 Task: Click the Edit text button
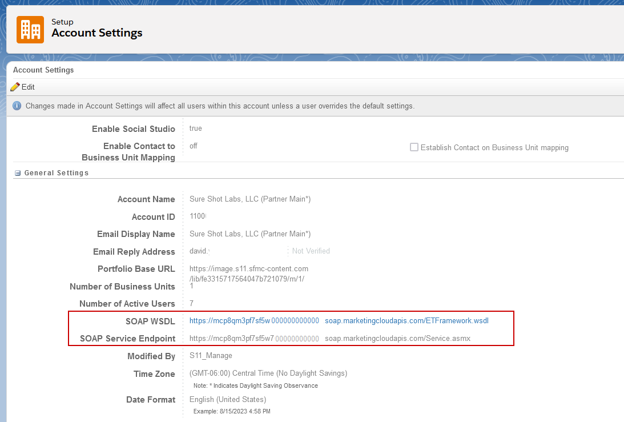(x=28, y=87)
